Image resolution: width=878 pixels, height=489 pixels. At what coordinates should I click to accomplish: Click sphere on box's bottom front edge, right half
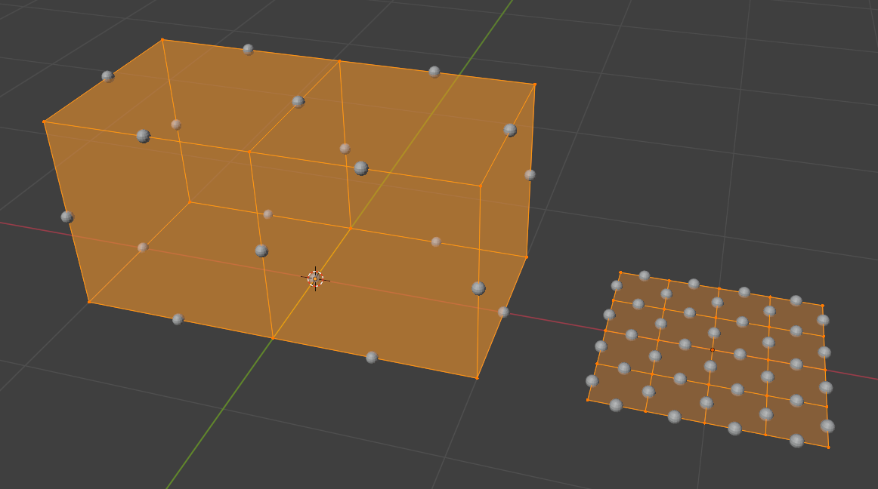(x=372, y=357)
